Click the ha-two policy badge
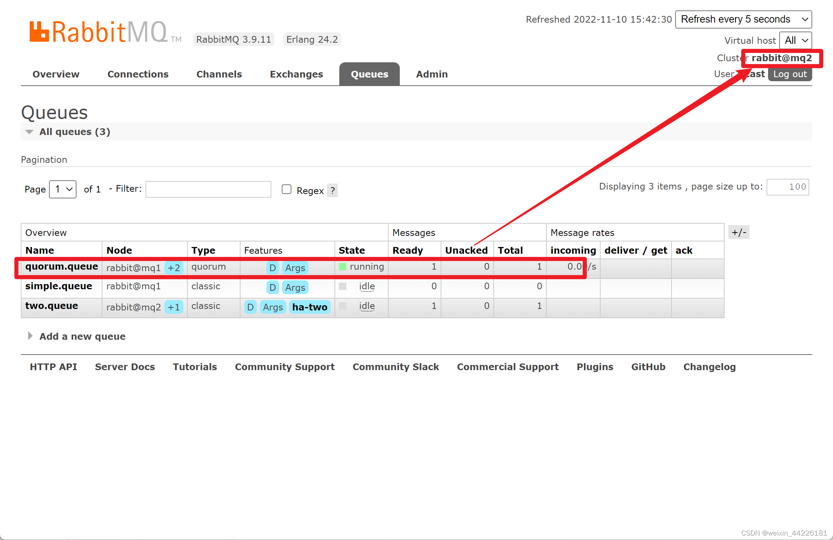This screenshot has height=540, width=833. tap(310, 307)
